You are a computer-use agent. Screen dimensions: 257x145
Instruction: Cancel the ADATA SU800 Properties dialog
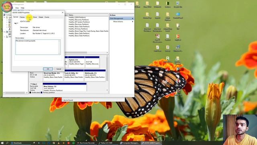coord(59,69)
